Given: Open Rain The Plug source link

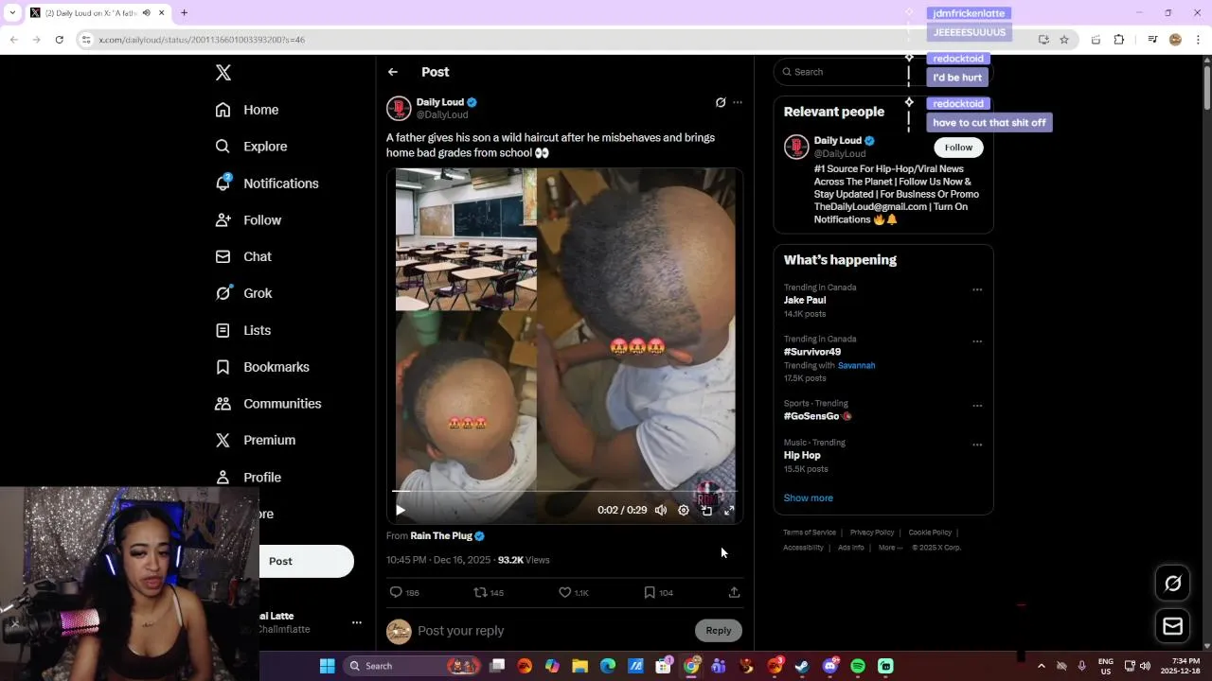Looking at the screenshot, I should [x=447, y=535].
